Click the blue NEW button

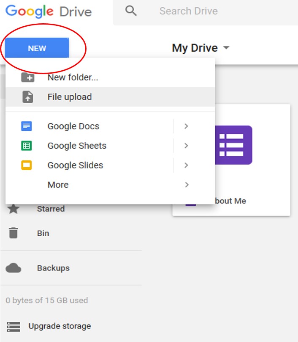click(x=37, y=48)
